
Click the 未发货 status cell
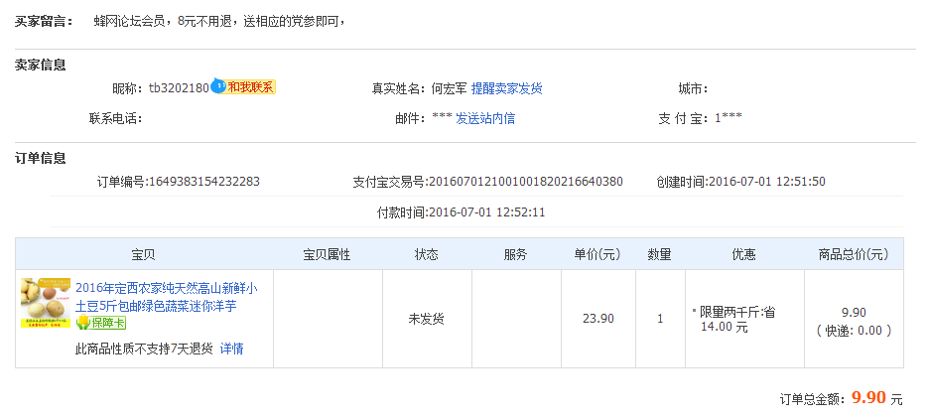pyautogui.click(x=426, y=319)
